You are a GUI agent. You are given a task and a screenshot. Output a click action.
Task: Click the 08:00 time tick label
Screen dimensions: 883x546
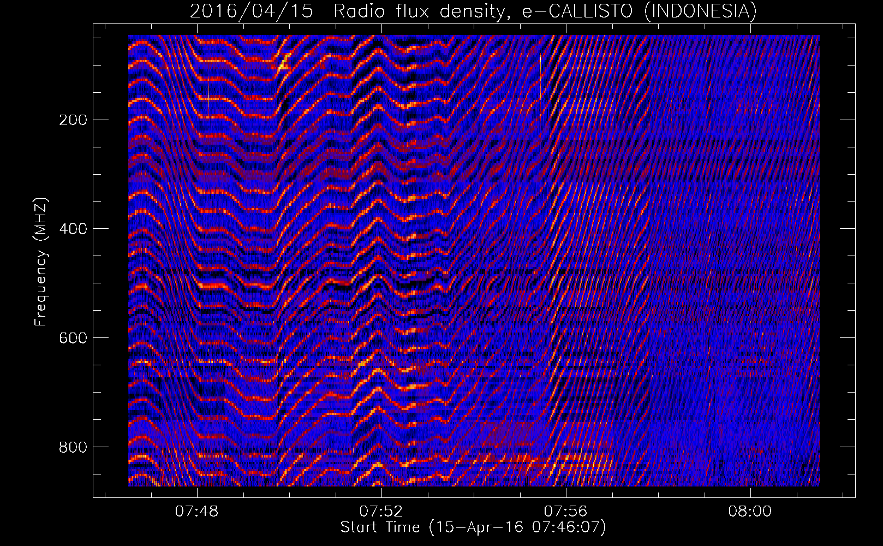tap(750, 511)
